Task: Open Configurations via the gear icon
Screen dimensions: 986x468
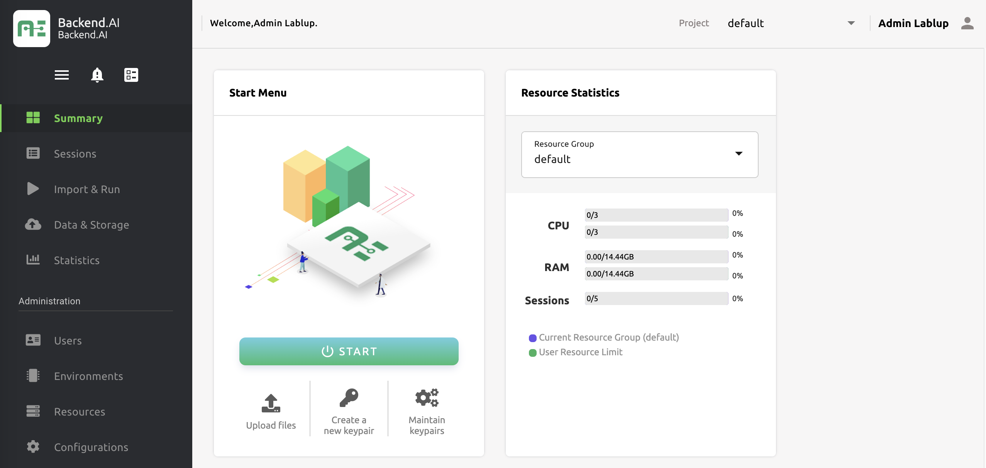Action: pos(33,447)
